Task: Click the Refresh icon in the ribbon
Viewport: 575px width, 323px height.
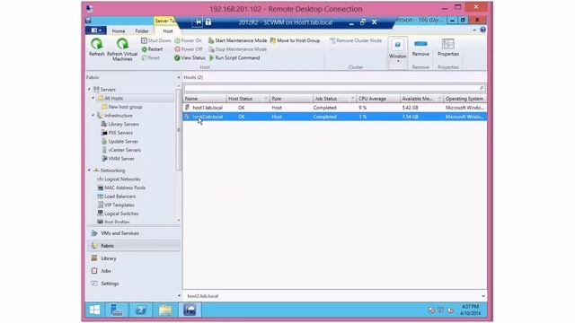Action: [97, 48]
